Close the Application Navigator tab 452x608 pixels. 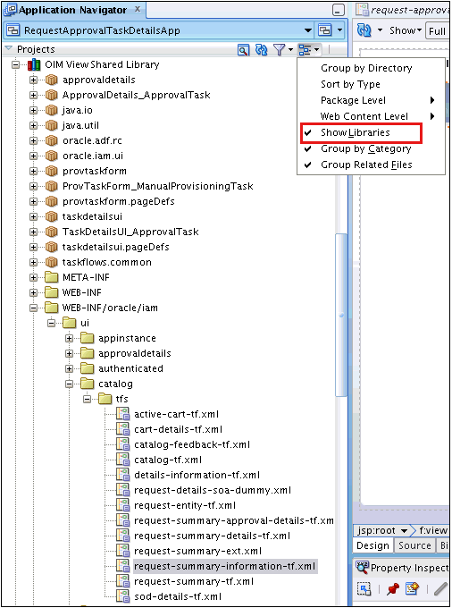[138, 9]
